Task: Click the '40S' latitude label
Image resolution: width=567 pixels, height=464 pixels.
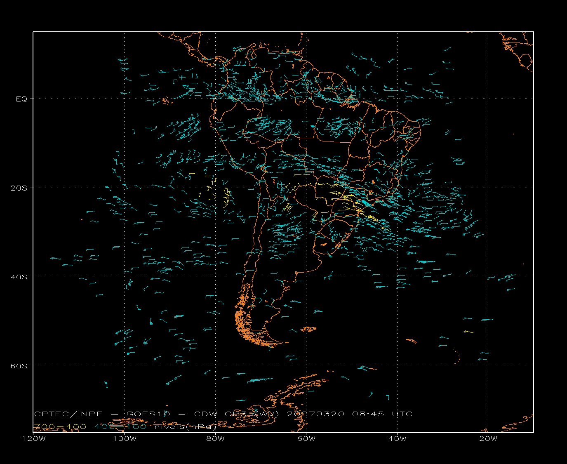Action: [19, 277]
